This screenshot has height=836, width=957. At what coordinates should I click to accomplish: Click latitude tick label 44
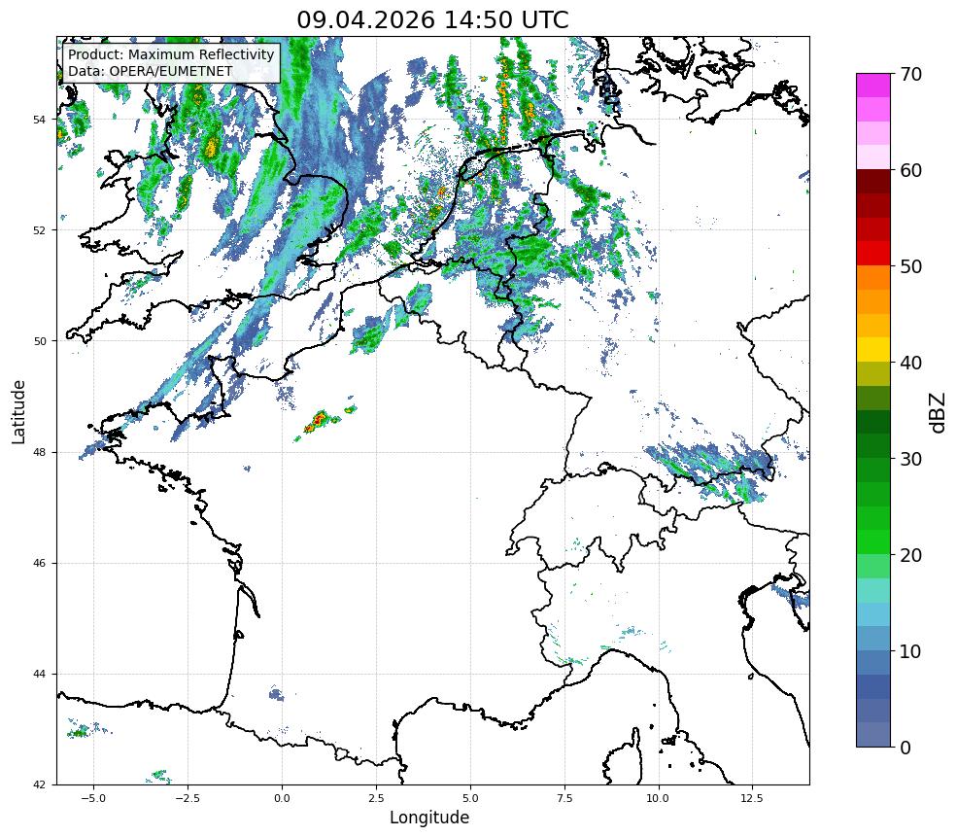coord(39,675)
